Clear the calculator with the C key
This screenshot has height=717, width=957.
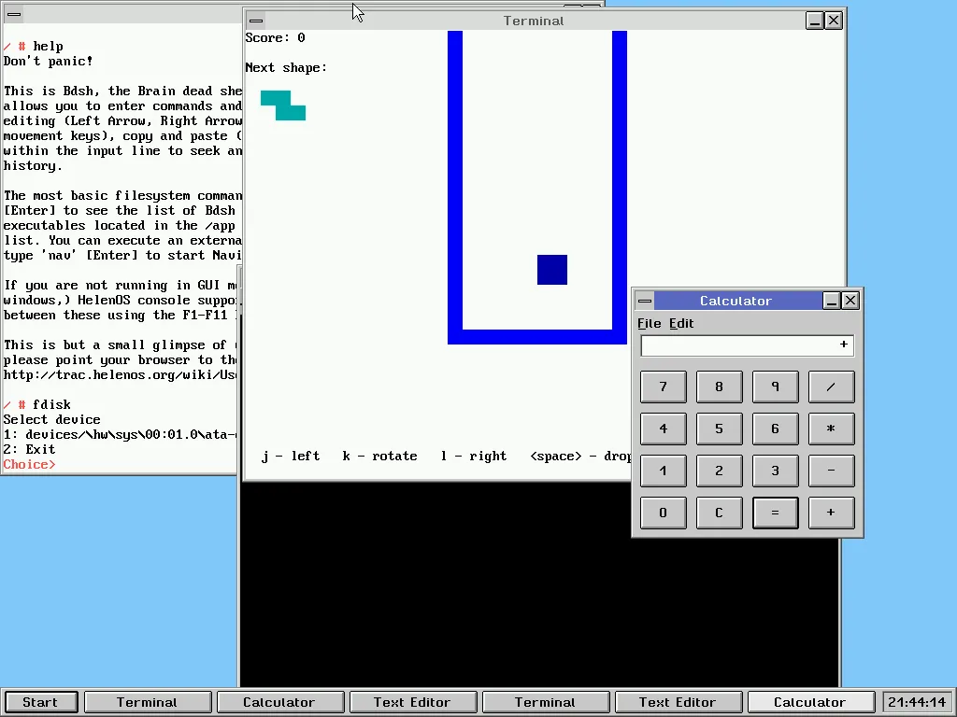point(719,513)
